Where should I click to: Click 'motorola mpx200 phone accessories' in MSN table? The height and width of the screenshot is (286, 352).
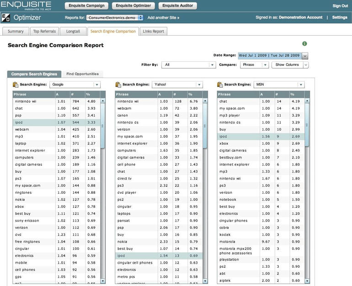[235, 251]
